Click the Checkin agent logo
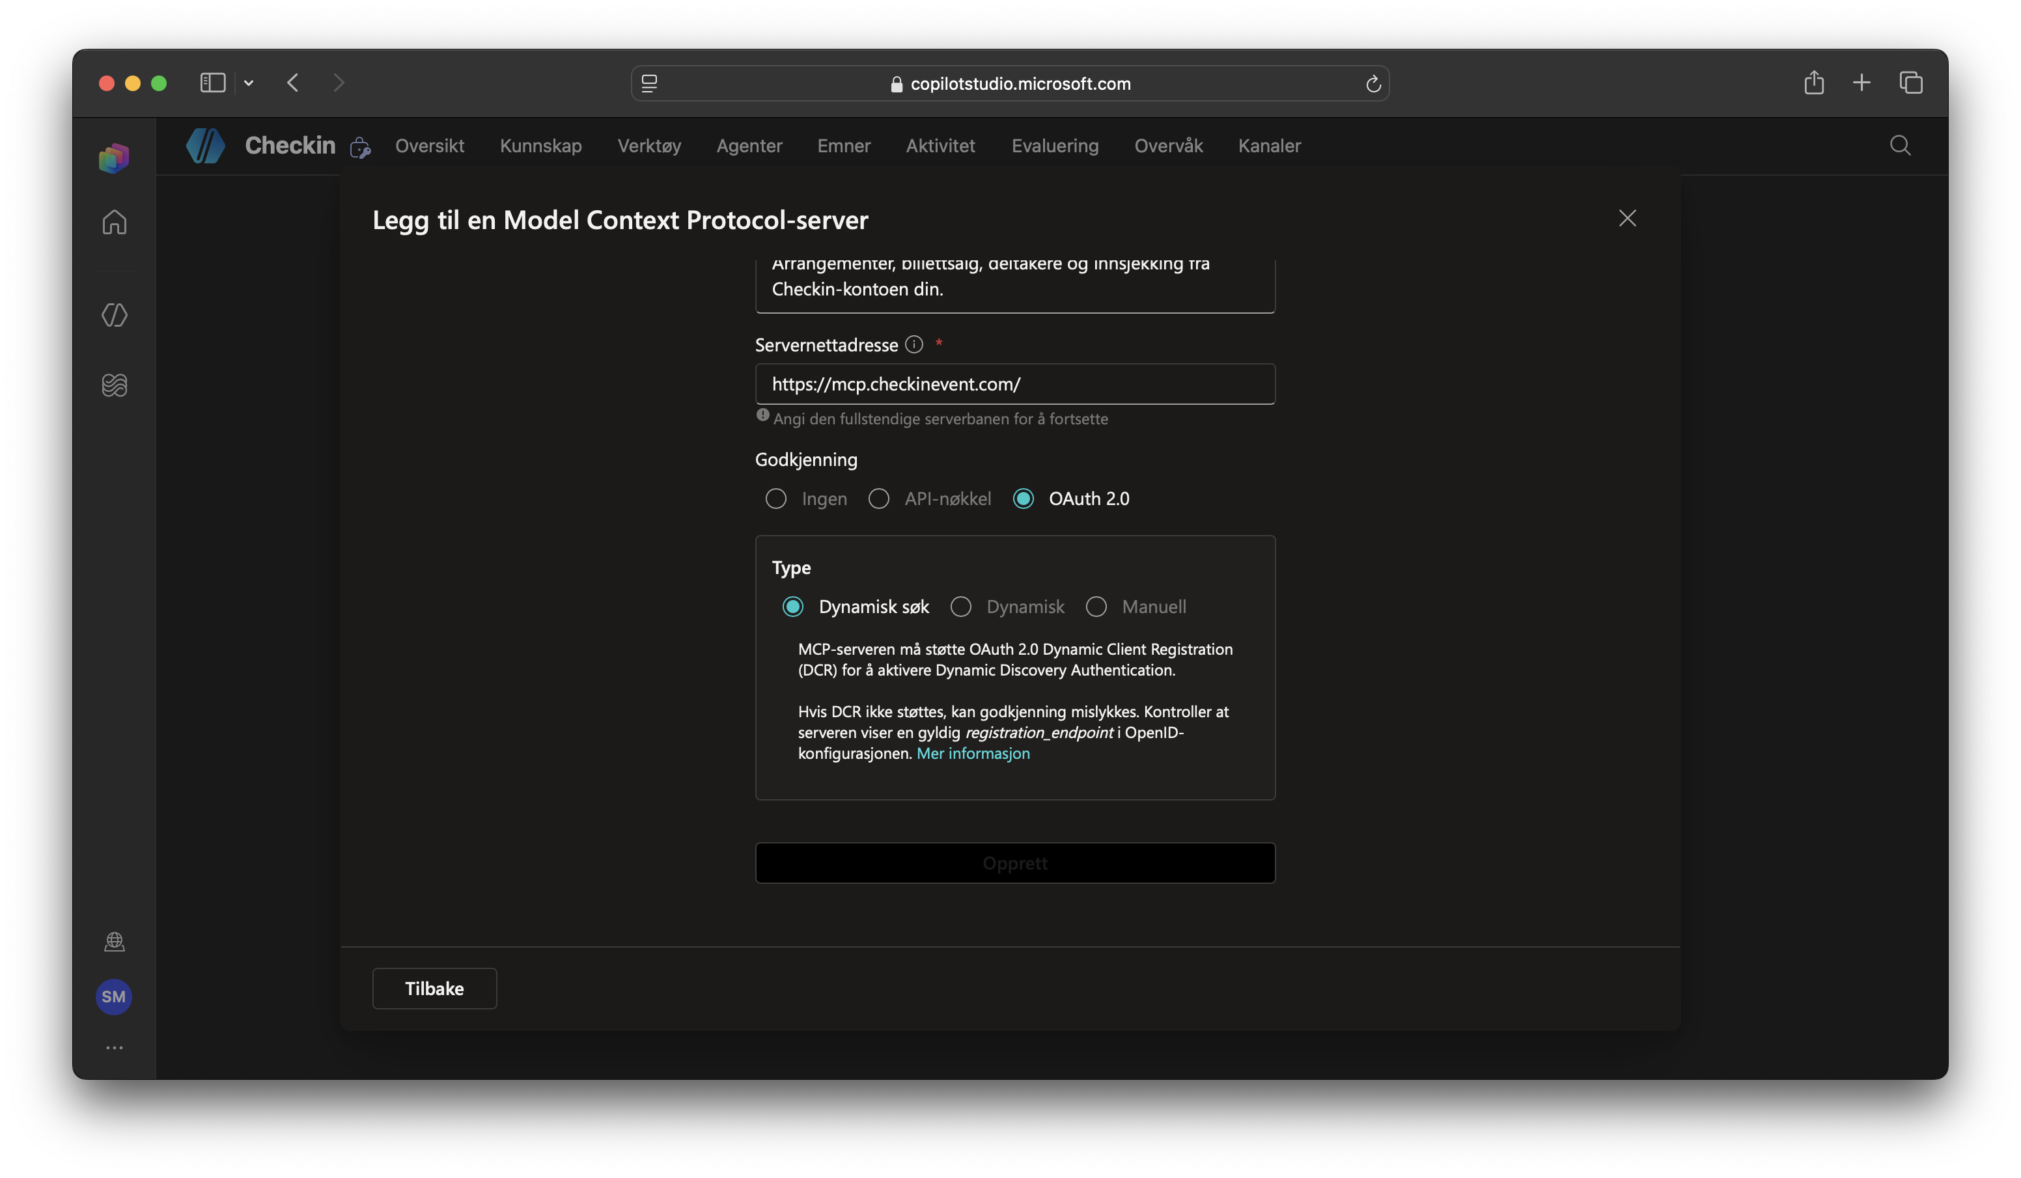Screen dimensions: 2021x1178 (x=205, y=146)
